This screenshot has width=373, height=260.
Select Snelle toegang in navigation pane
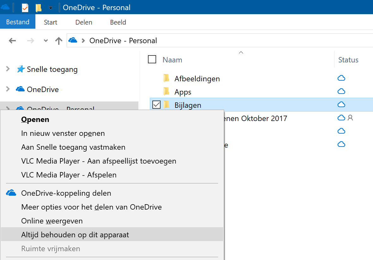pos(52,69)
